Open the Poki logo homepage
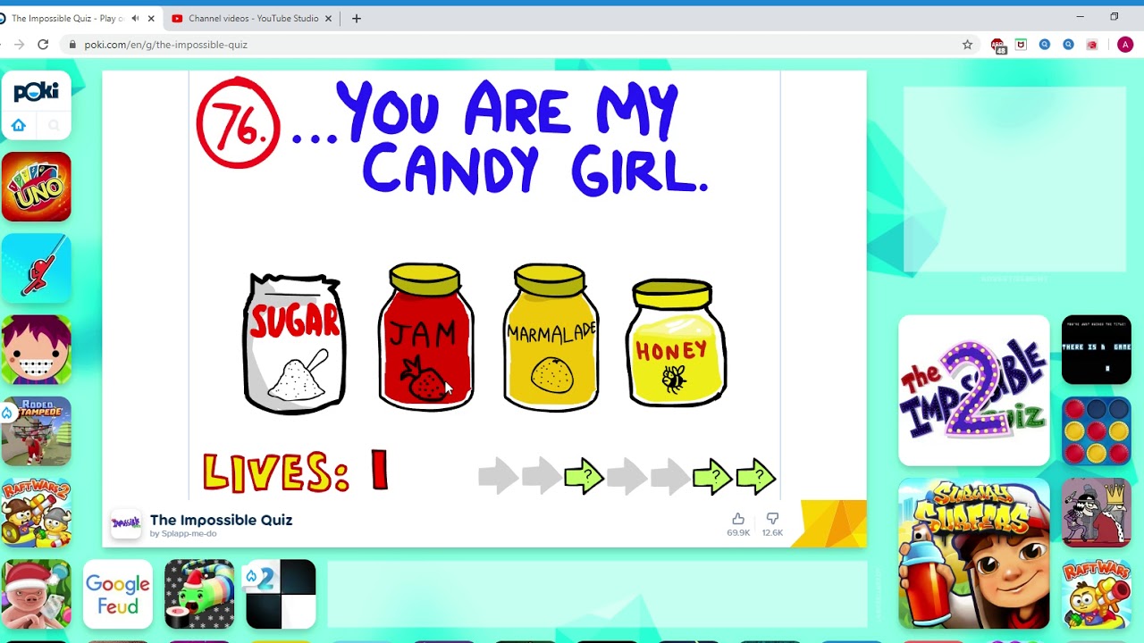The image size is (1144, 643). click(x=37, y=92)
